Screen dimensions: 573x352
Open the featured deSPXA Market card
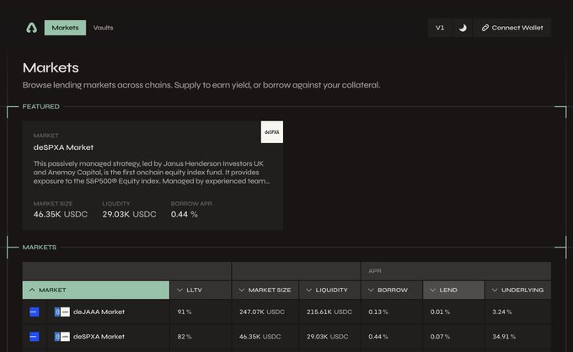pos(153,176)
